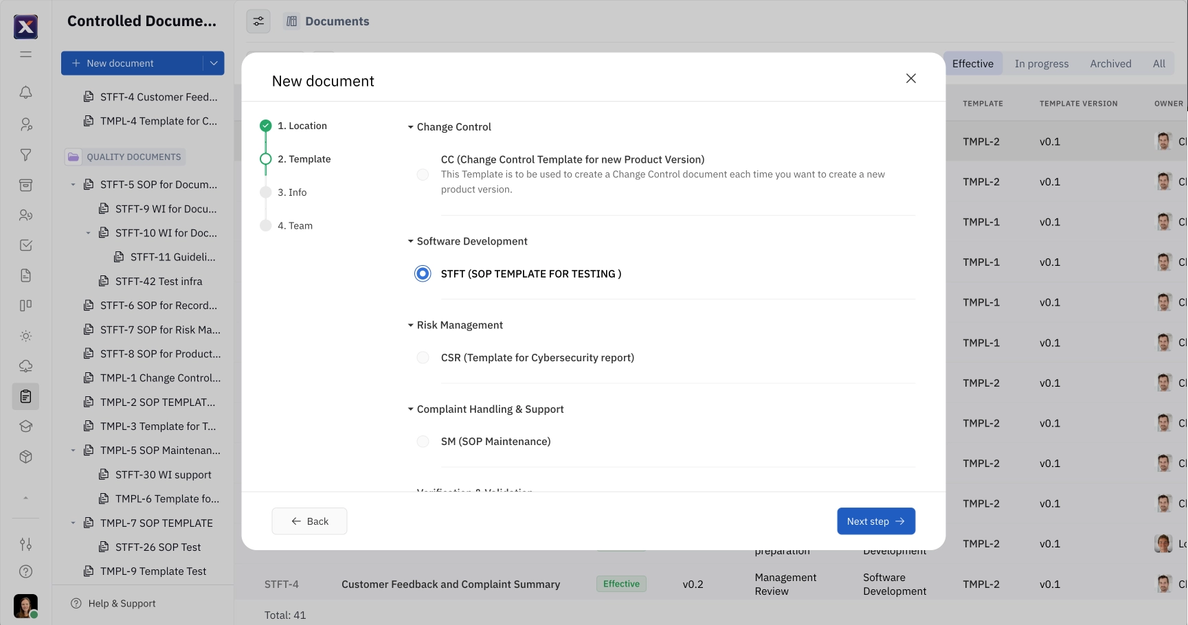Click the cloud upload icon in sidebar

(25, 366)
